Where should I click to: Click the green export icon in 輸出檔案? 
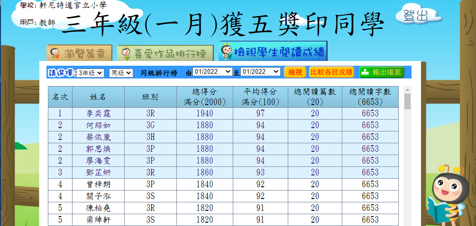[x=365, y=72]
